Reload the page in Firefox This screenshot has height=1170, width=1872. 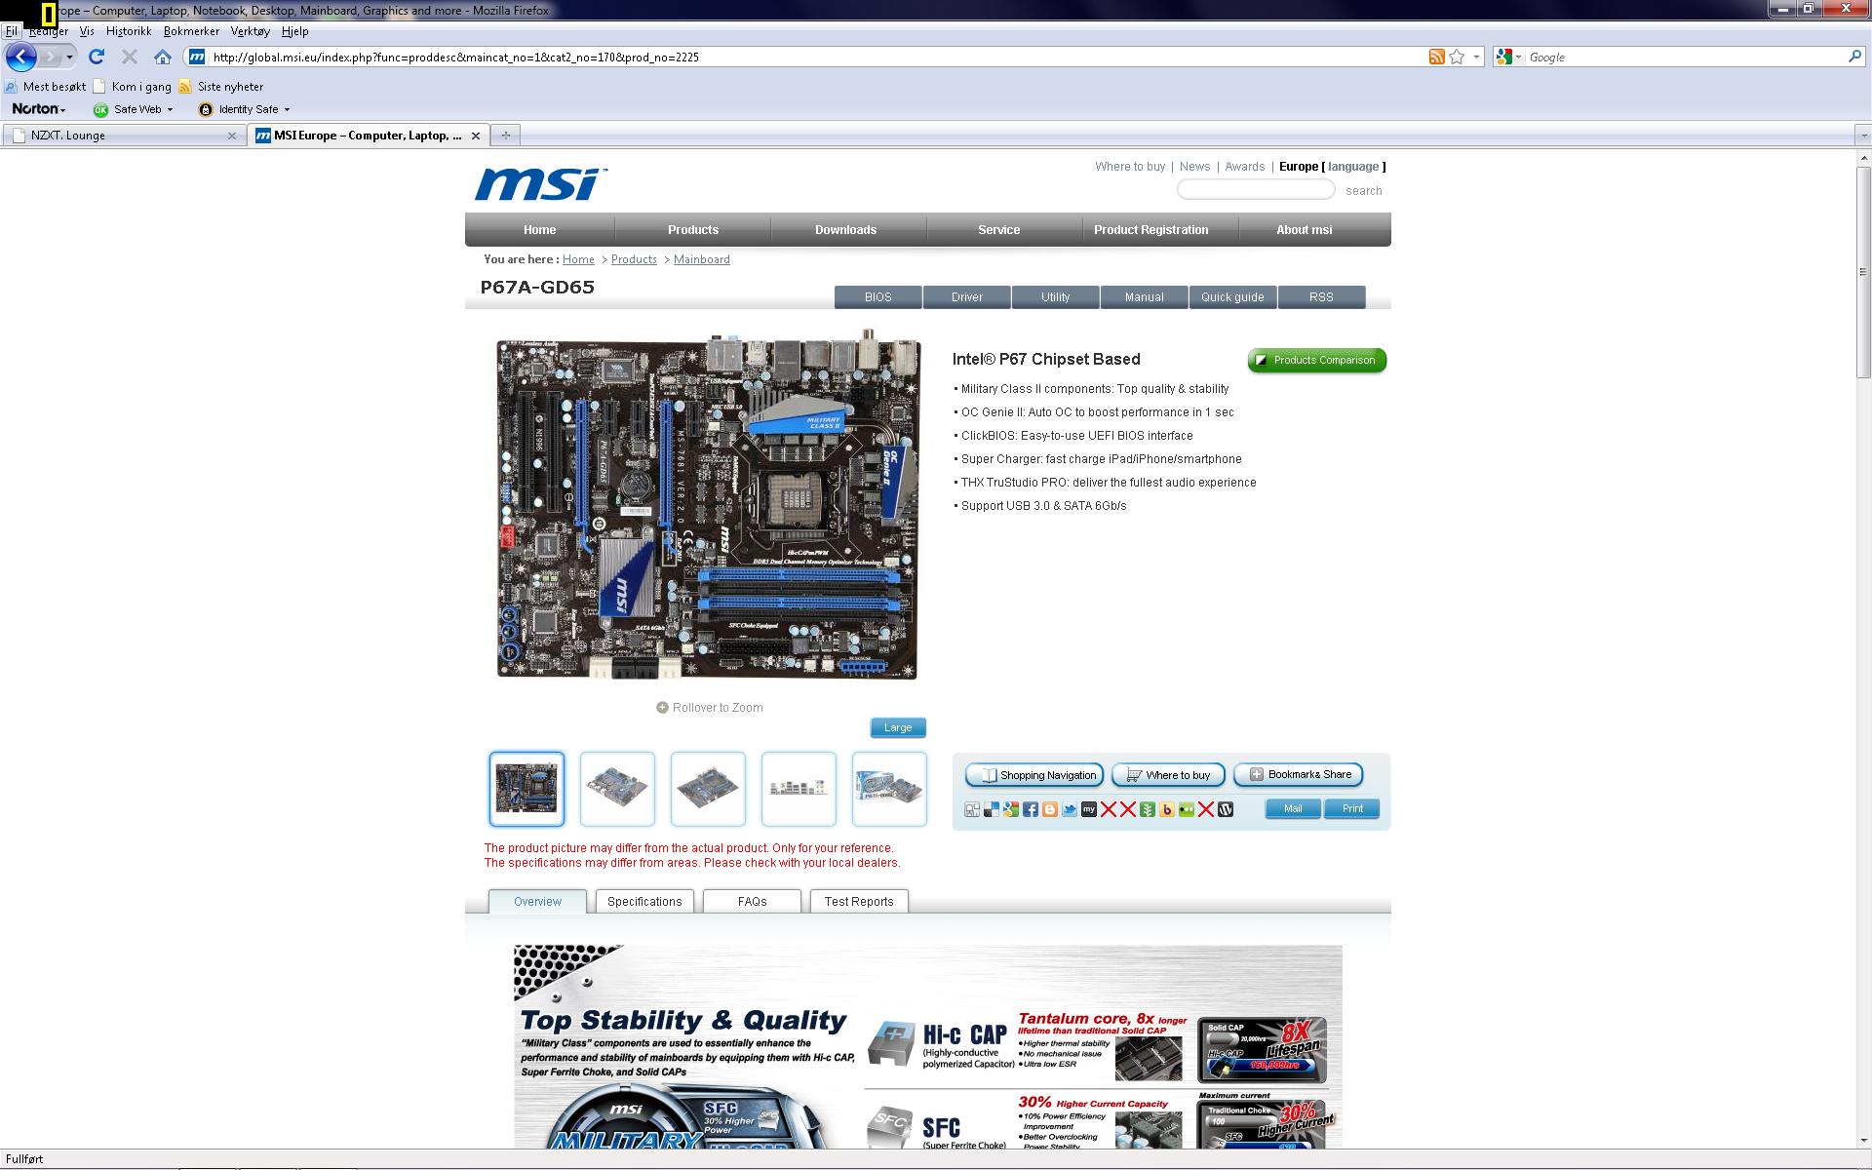point(96,58)
